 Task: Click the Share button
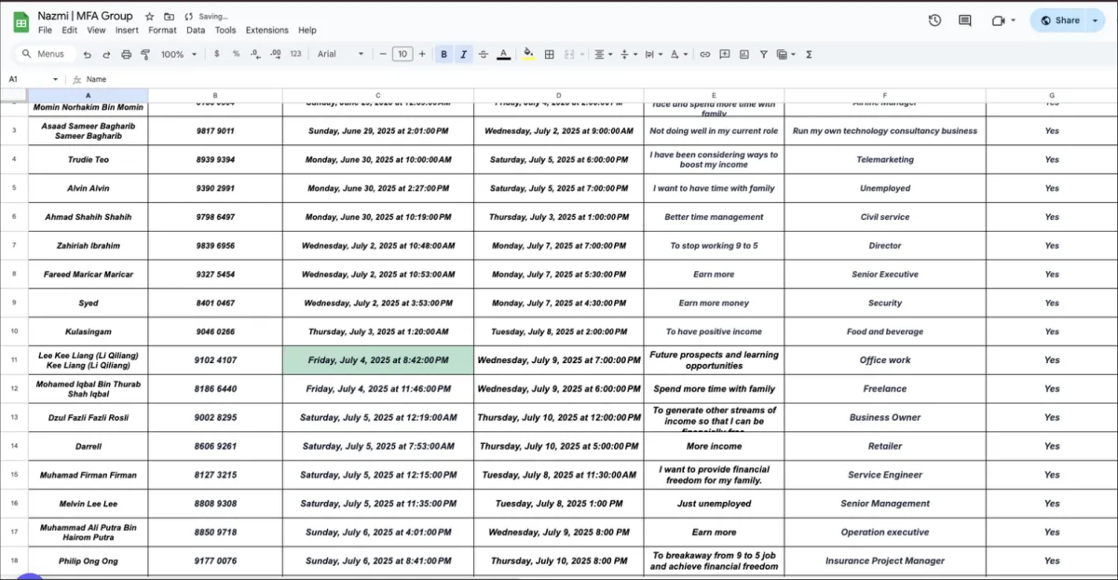point(1059,20)
